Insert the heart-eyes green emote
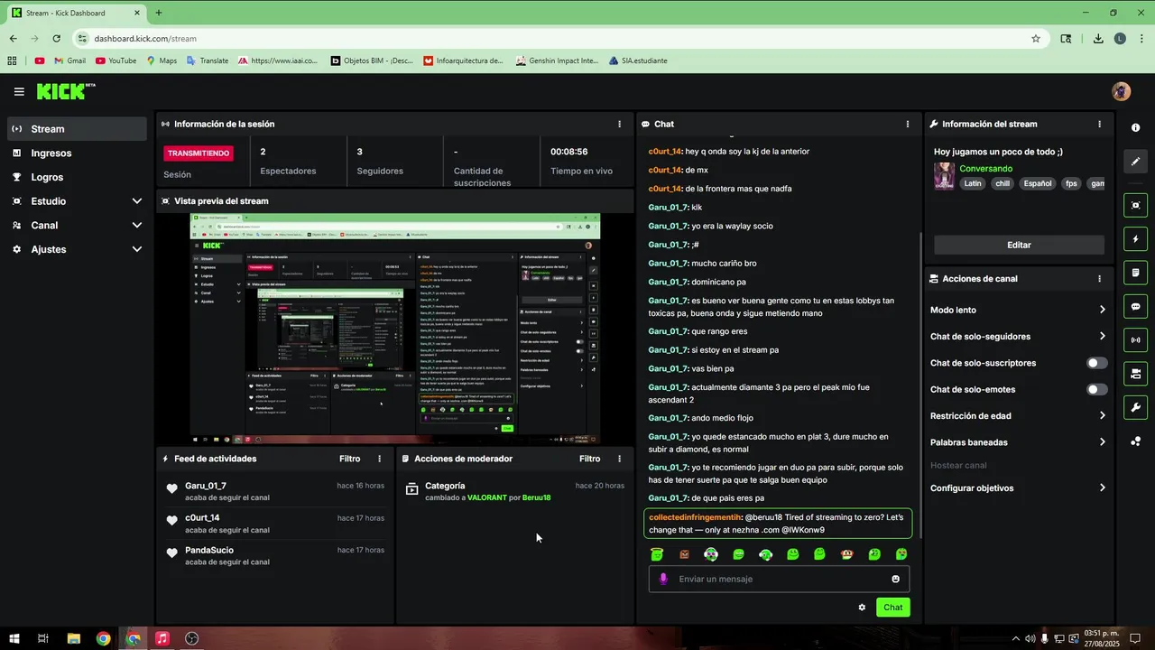This screenshot has width=1155, height=650. pyautogui.click(x=901, y=554)
